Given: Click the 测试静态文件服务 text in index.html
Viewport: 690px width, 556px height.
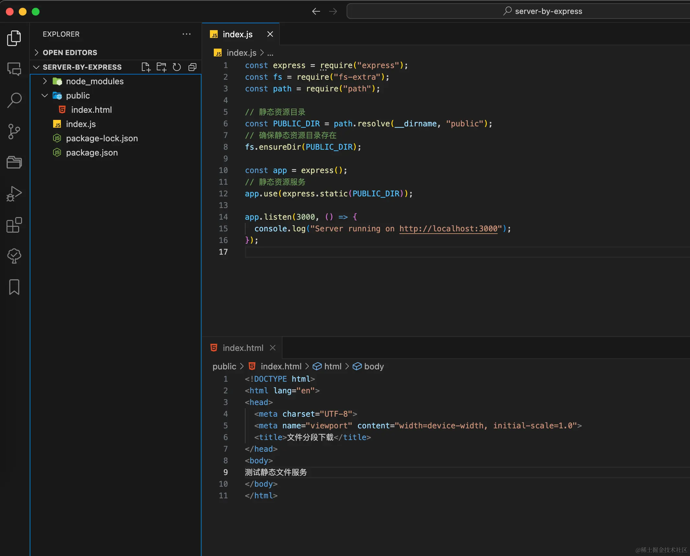Looking at the screenshot, I should (x=276, y=472).
